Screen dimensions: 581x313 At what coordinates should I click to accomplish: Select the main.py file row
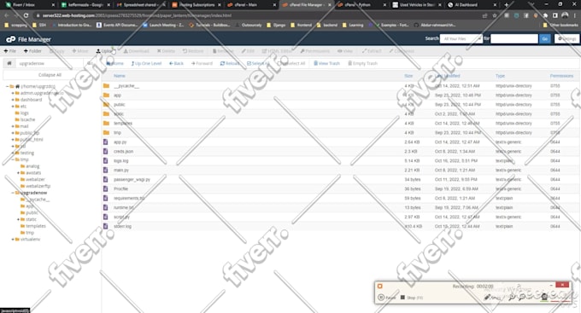point(340,171)
